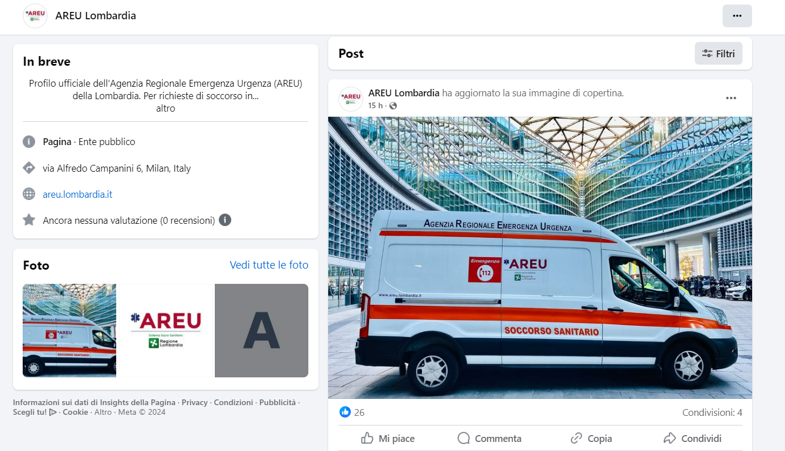Like the post with Mi piace
Screen dimensions: 785x451
tap(388, 438)
